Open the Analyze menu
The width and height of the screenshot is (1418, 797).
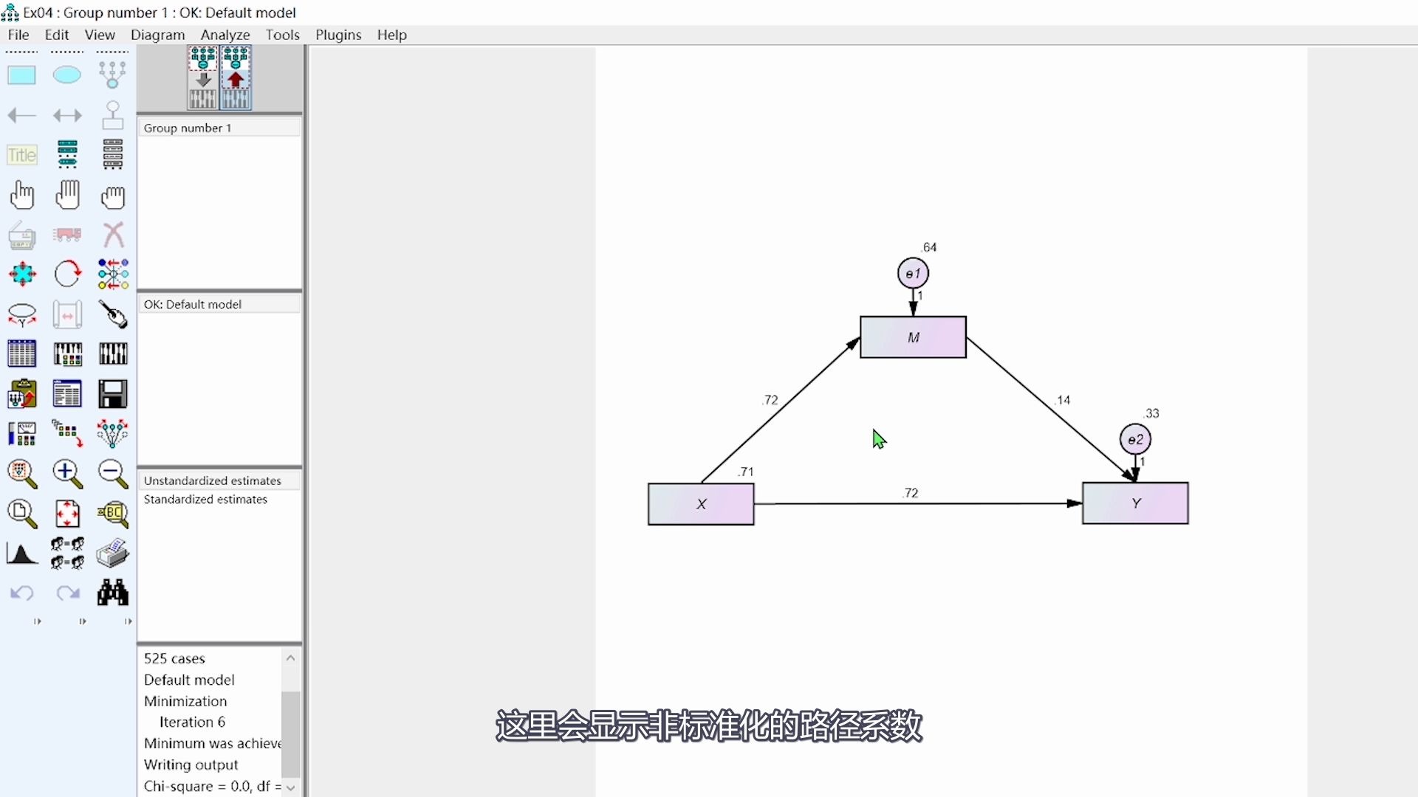(225, 35)
